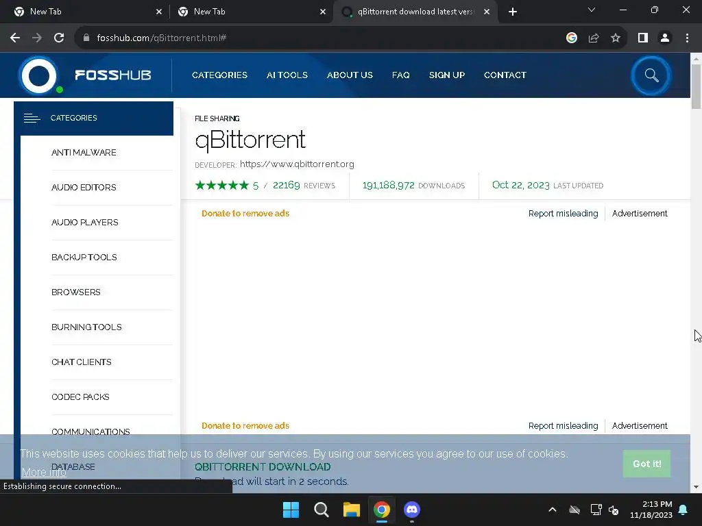
Task: Close the first New Tab
Action: click(159, 12)
